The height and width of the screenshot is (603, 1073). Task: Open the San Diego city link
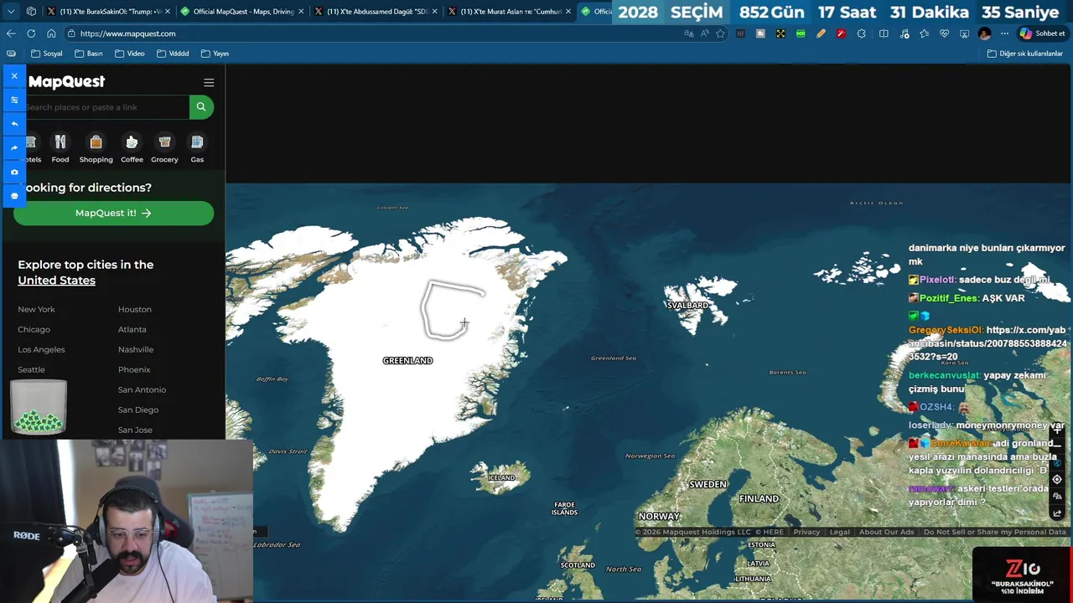pos(138,410)
